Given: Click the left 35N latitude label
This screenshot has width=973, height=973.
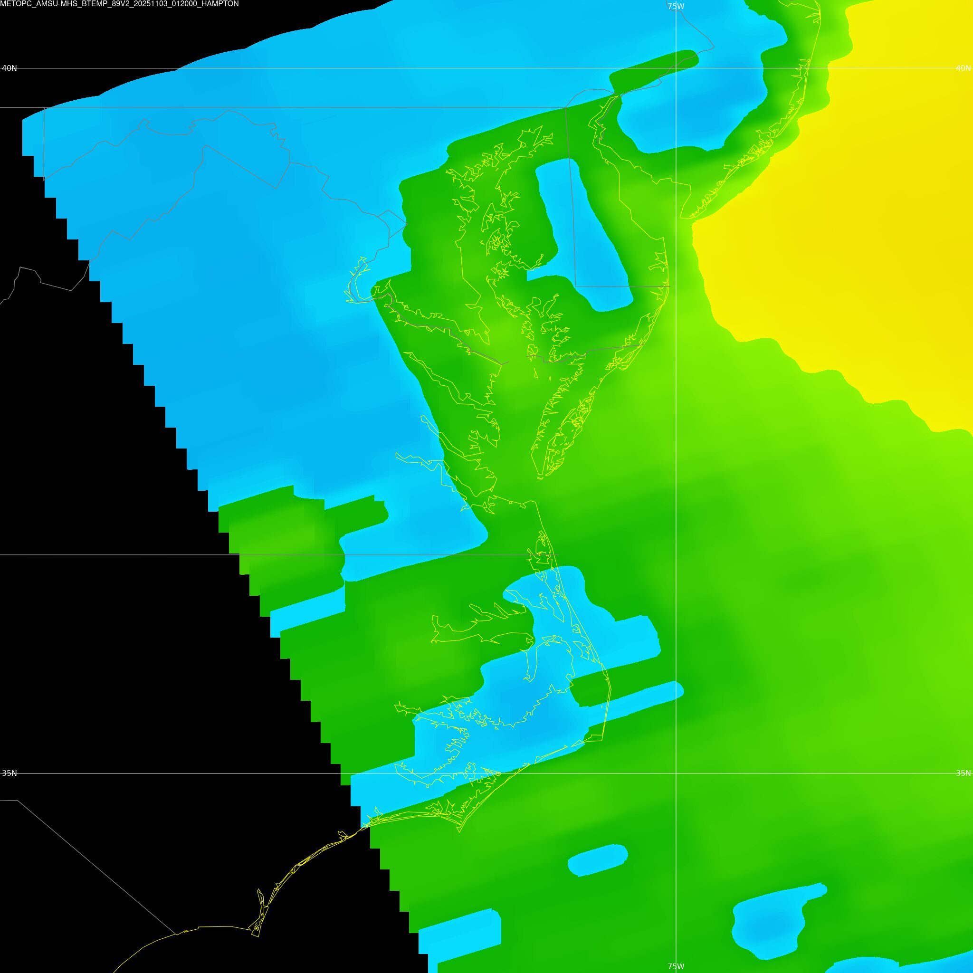Looking at the screenshot, I should point(9,773).
